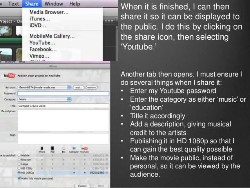Choose MobileMe Gallery... from Share menu
Image resolution: width=250 pixels, height=188 pixels.
pyautogui.click(x=52, y=36)
